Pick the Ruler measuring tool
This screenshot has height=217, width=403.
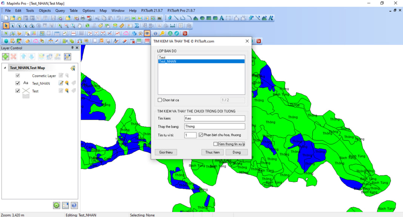point(122,26)
